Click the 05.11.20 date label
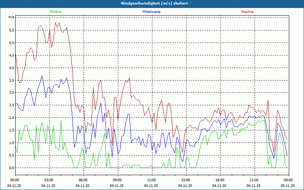 (x=288, y=185)
